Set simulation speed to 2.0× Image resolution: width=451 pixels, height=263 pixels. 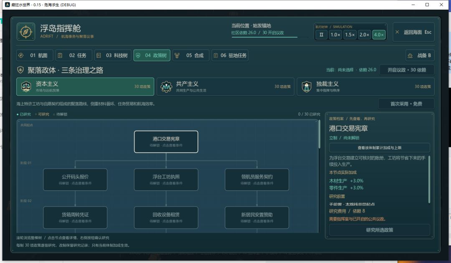point(364,35)
